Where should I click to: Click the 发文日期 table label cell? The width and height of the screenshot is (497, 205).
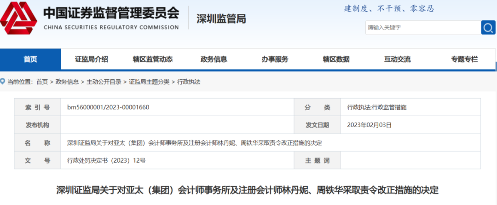click(x=317, y=125)
